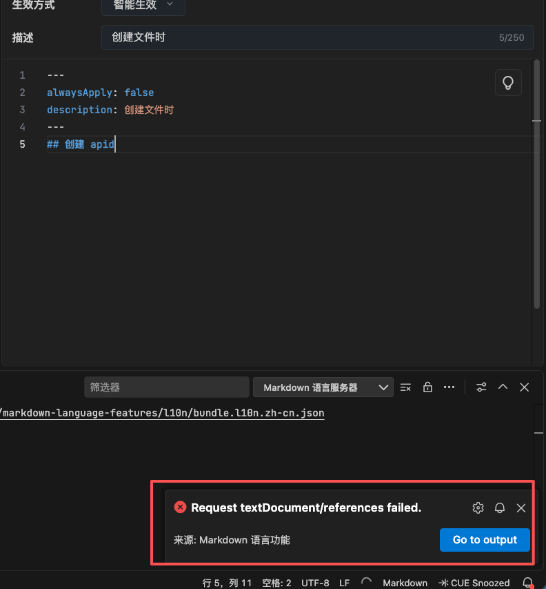Click the 来源: Markdown 语言功能 source text
The image size is (546, 589).
coord(232,540)
